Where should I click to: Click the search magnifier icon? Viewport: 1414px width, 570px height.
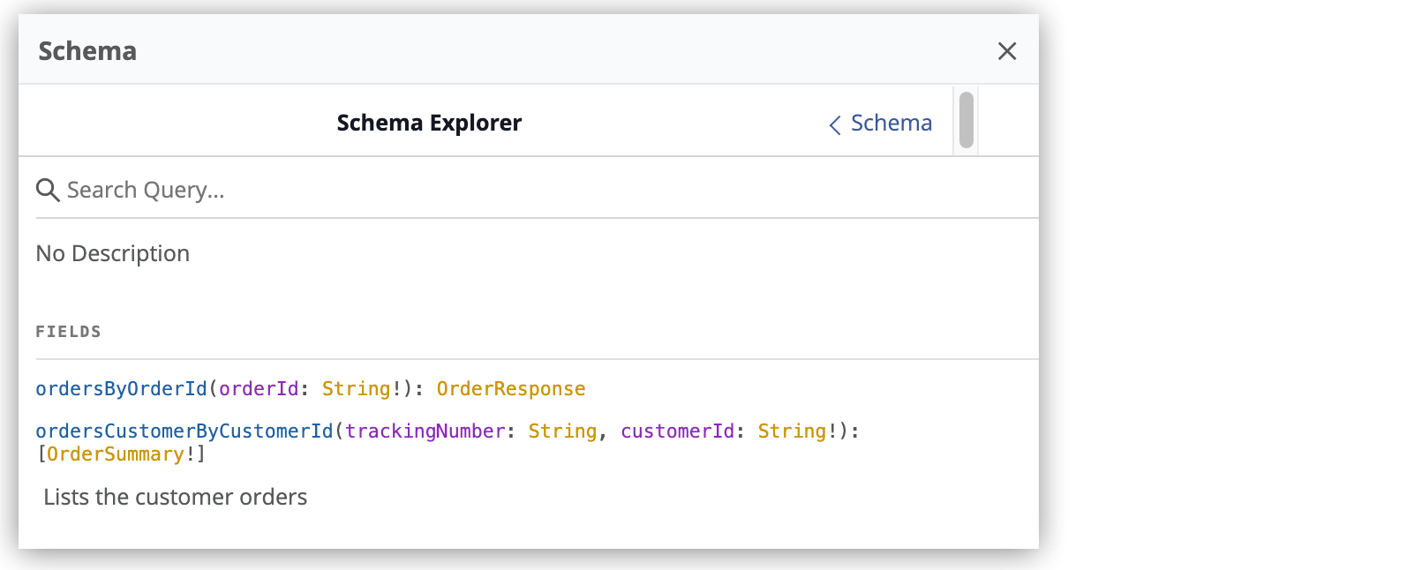pyautogui.click(x=49, y=190)
